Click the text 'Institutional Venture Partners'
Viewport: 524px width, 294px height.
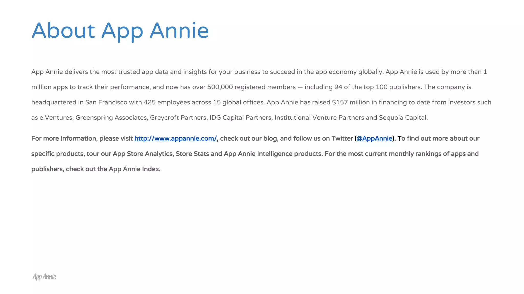click(319, 118)
